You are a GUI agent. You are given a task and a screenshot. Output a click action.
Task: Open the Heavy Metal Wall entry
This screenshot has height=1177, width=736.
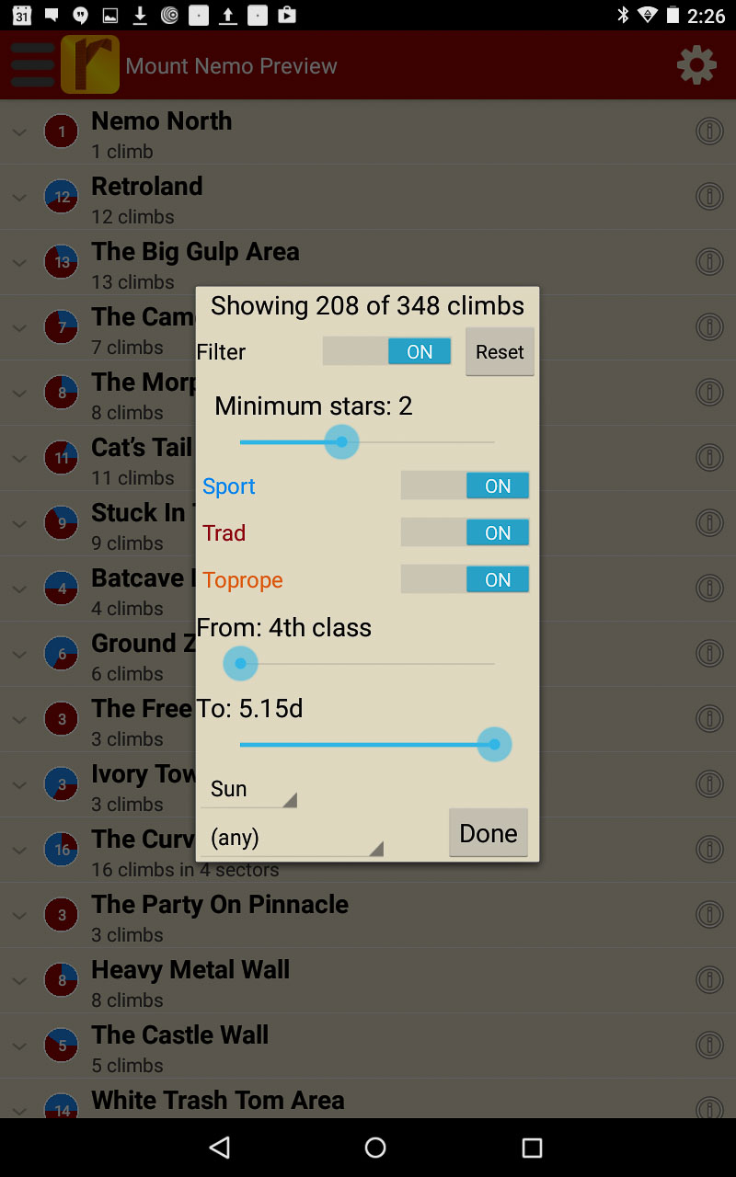190,981
